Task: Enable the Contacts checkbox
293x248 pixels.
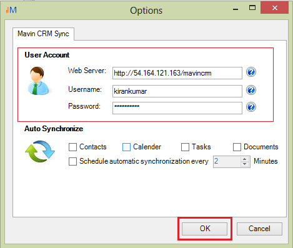Action: 72,147
